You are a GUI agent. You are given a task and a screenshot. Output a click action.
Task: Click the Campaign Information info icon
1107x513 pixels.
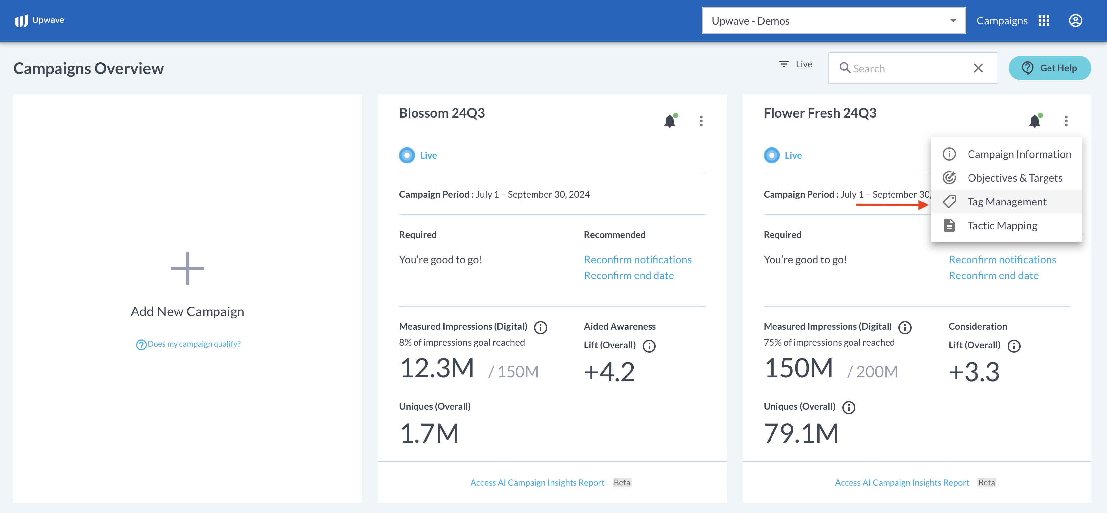949,154
